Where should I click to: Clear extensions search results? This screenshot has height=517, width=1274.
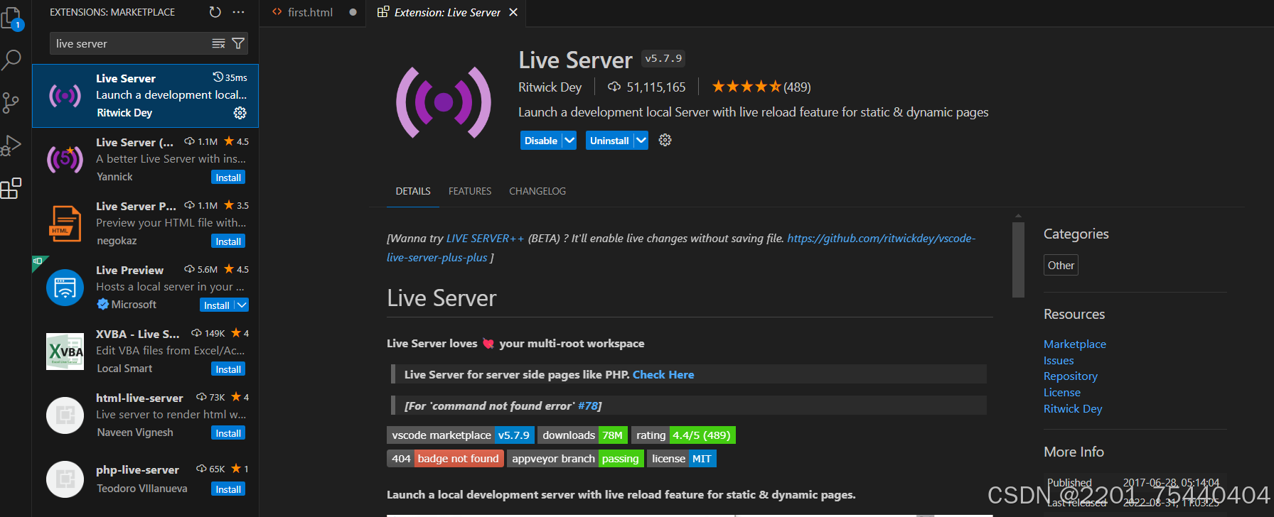pyautogui.click(x=218, y=43)
